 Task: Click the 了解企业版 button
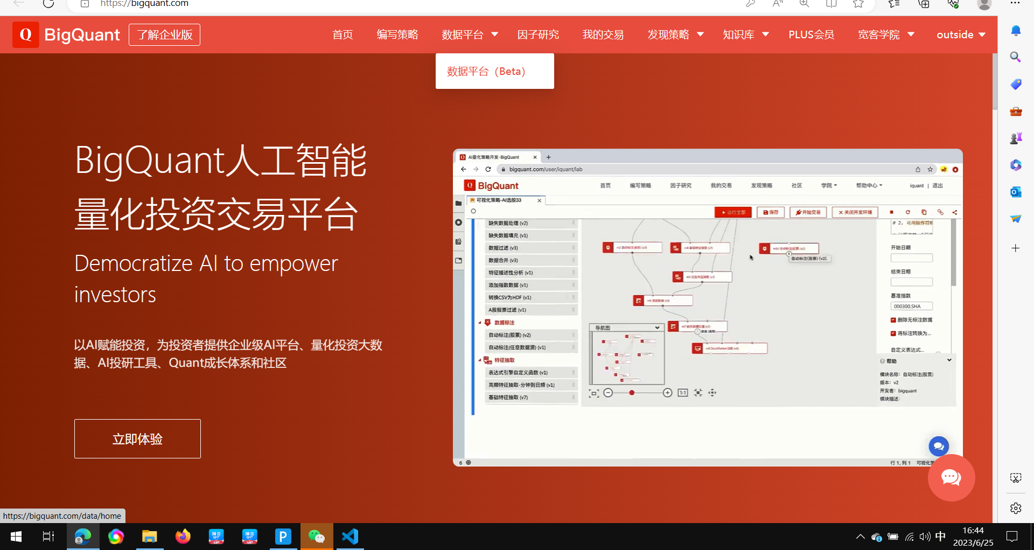point(164,34)
